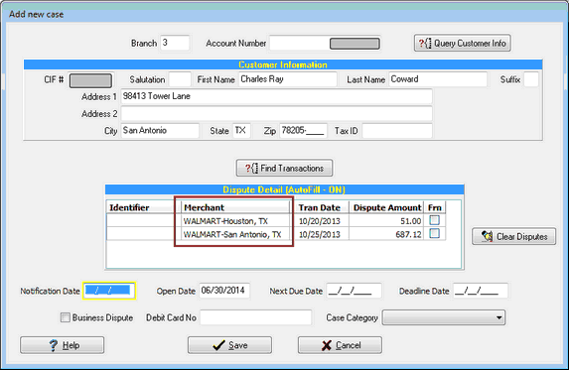Click the Dispute Amount column header

(x=386, y=207)
